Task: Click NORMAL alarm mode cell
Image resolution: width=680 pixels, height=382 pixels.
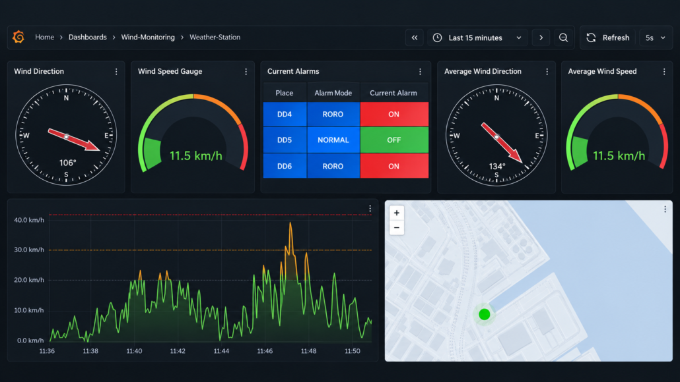Action: (x=333, y=140)
